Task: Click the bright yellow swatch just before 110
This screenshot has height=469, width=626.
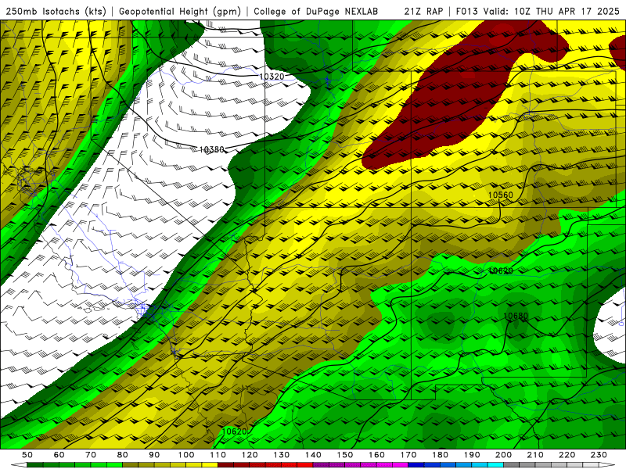Action: 210,465
